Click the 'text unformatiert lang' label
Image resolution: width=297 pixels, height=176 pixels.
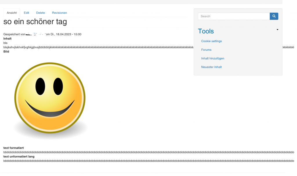(x=19, y=157)
